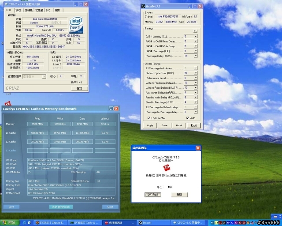Open Precharge to Precharge delay dropdown

(196, 112)
